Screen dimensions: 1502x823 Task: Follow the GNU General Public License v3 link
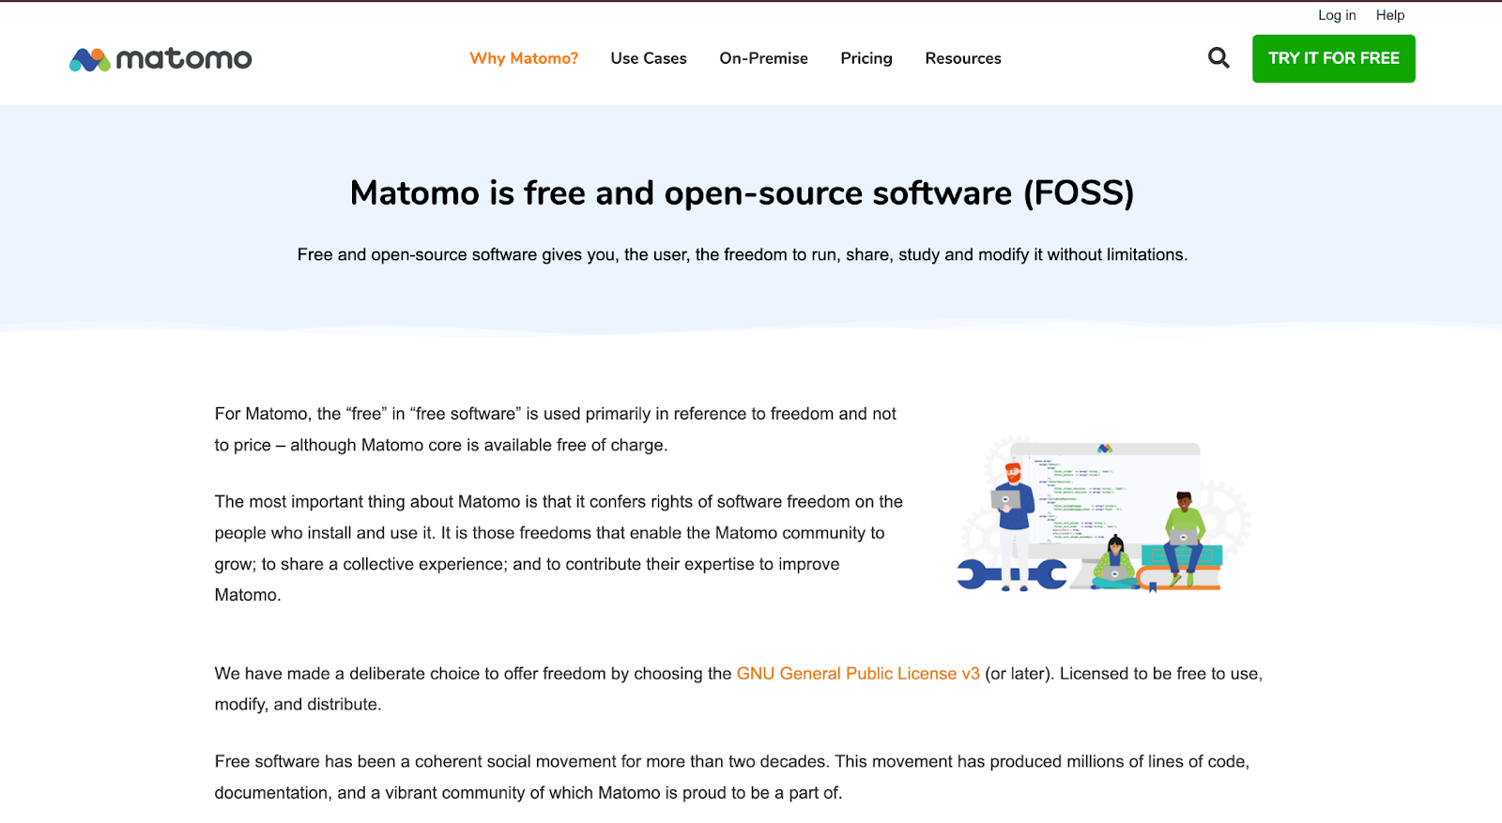coord(858,674)
